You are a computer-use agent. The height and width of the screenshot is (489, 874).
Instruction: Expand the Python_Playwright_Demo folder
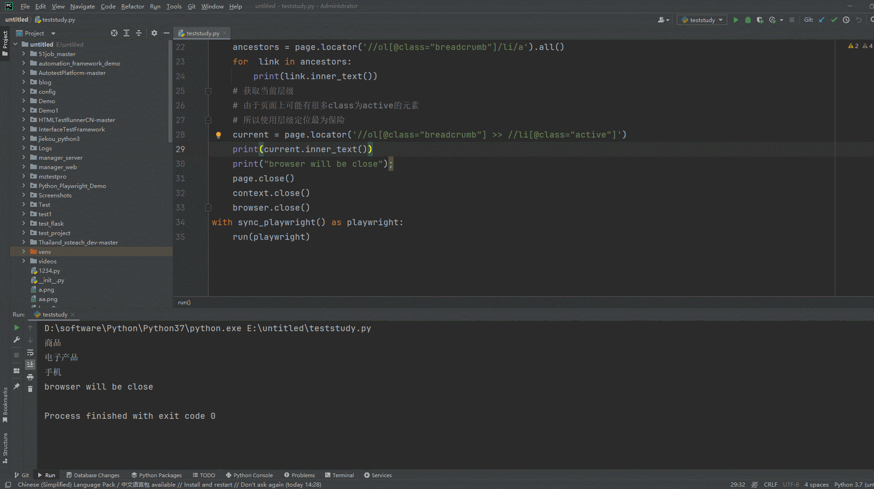click(x=24, y=186)
